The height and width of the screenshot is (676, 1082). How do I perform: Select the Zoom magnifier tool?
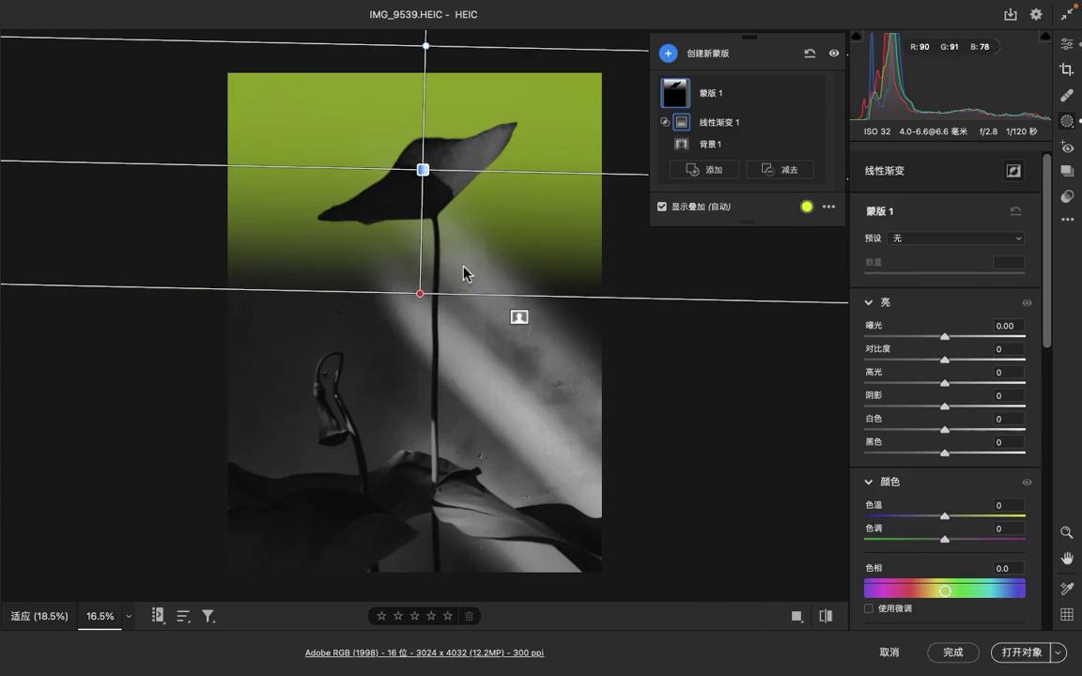pos(1067,532)
